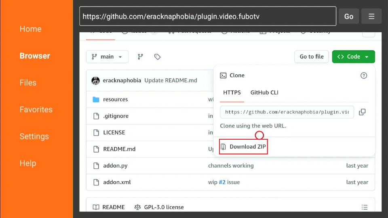Click the addon.xml file icon
The image size is (388, 218).
click(x=96, y=182)
